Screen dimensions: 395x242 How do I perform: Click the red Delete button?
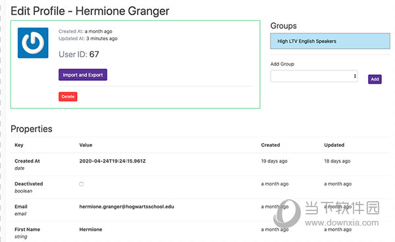pyautogui.click(x=68, y=97)
